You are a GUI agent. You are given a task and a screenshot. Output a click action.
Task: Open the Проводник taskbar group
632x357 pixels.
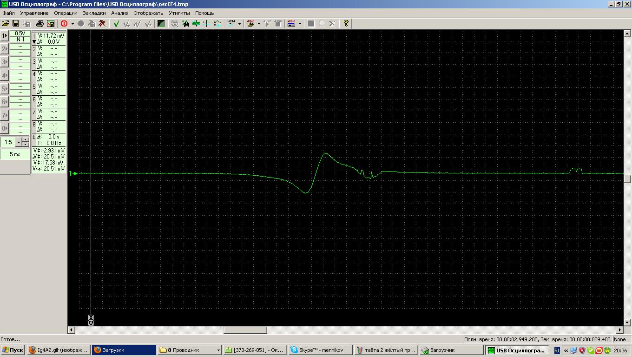click(x=190, y=350)
